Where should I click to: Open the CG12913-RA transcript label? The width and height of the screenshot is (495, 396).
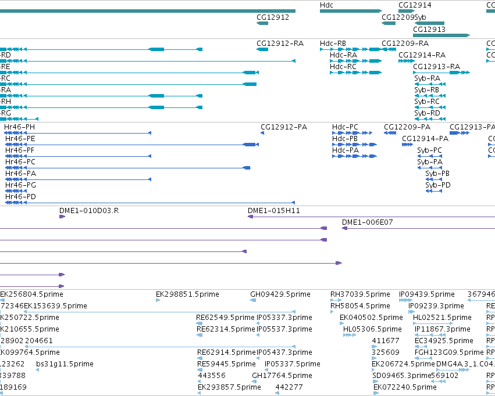(437, 67)
